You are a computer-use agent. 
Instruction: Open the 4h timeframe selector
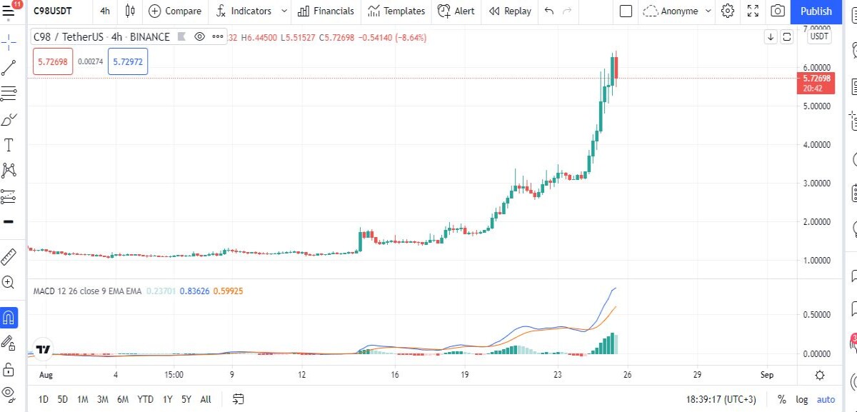pos(105,11)
